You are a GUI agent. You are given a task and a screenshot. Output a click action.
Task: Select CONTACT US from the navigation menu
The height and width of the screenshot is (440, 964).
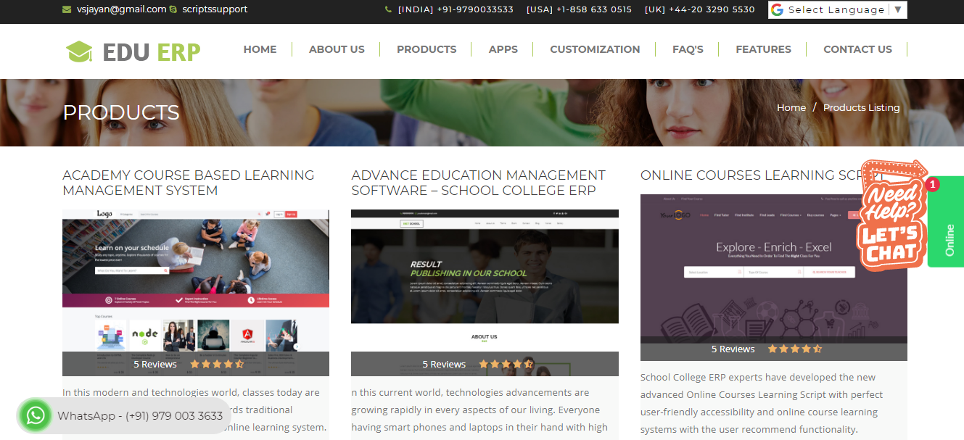tap(857, 49)
